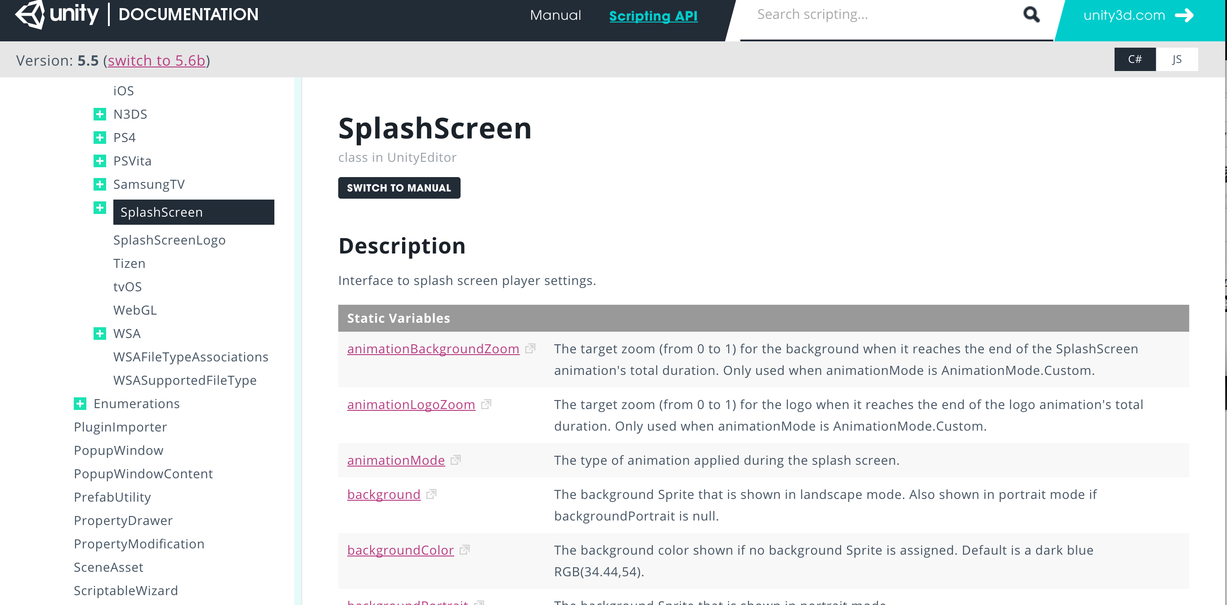Select N3DS in the sidebar
This screenshot has width=1227, height=605.
[130, 114]
